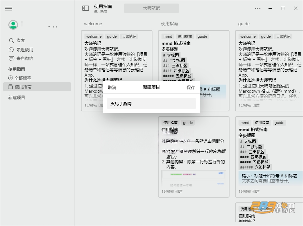The image size is (303, 226).
Task: Click the clock icon for 最近使用
Action: point(11,50)
